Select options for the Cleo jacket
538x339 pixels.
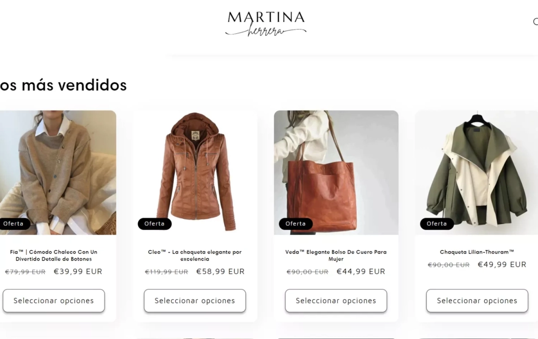[x=195, y=301]
